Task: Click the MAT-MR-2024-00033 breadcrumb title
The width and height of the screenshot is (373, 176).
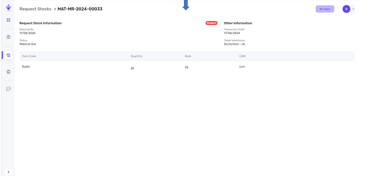Action: (x=80, y=9)
